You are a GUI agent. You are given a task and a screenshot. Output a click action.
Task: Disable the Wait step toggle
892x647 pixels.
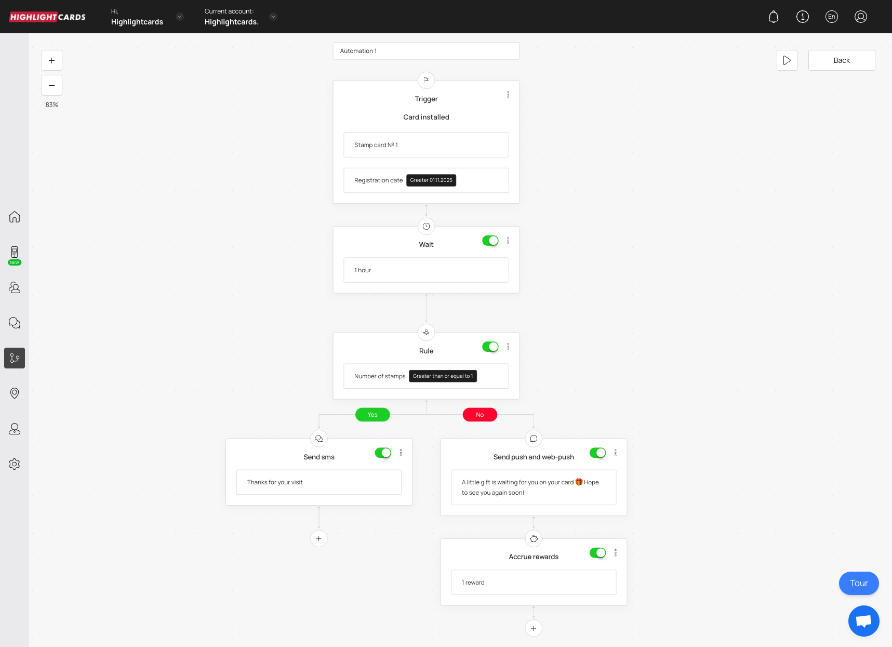pyautogui.click(x=490, y=241)
